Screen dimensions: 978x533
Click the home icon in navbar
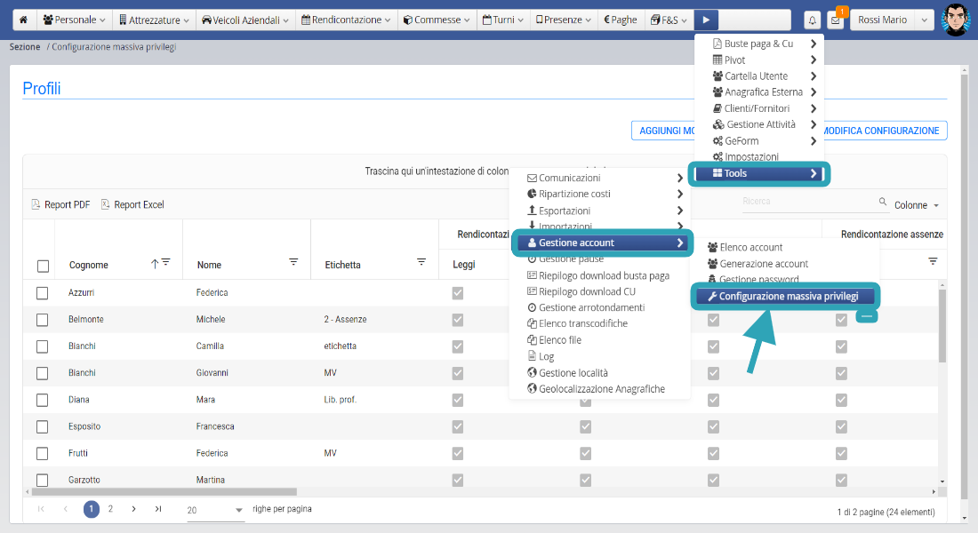(23, 20)
